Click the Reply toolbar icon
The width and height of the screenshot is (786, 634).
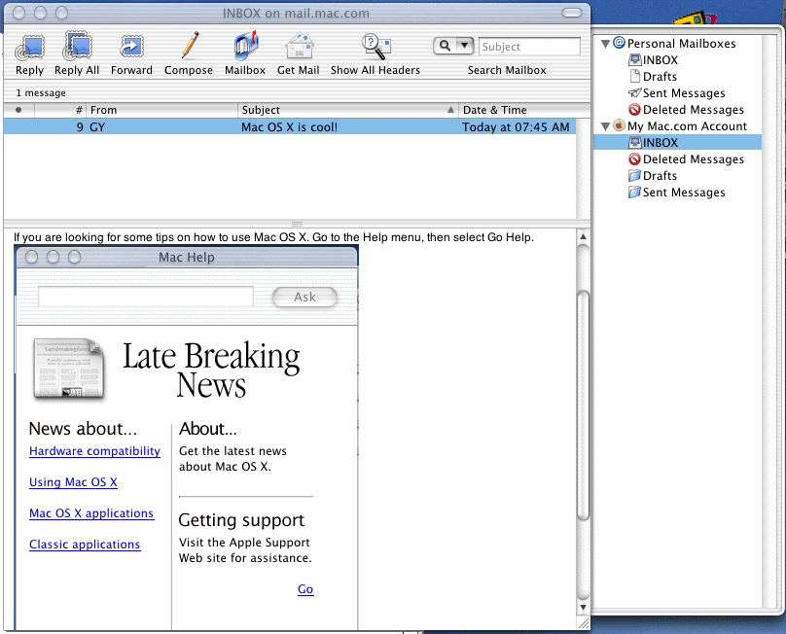(x=29, y=47)
